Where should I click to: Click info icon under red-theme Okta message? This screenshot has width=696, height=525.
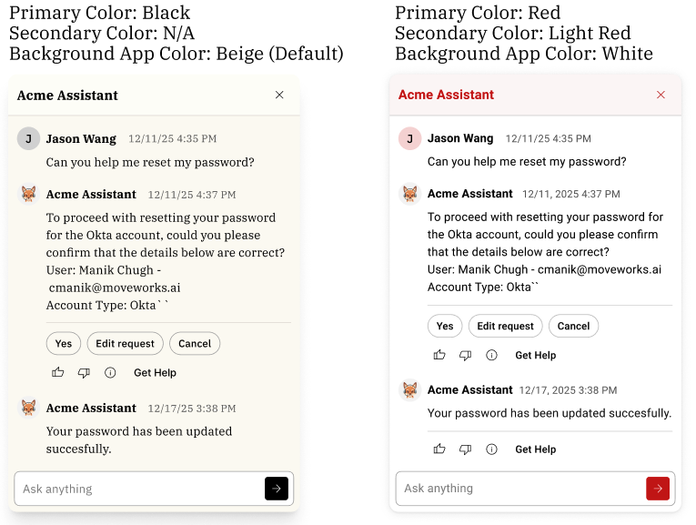click(x=491, y=355)
